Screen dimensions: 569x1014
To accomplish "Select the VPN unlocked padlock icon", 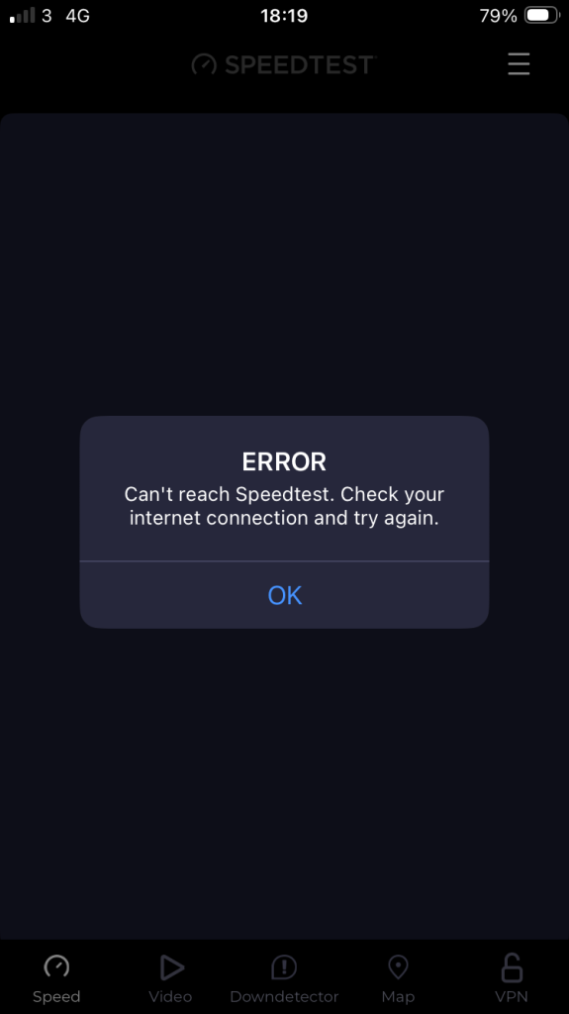I will tap(512, 967).
